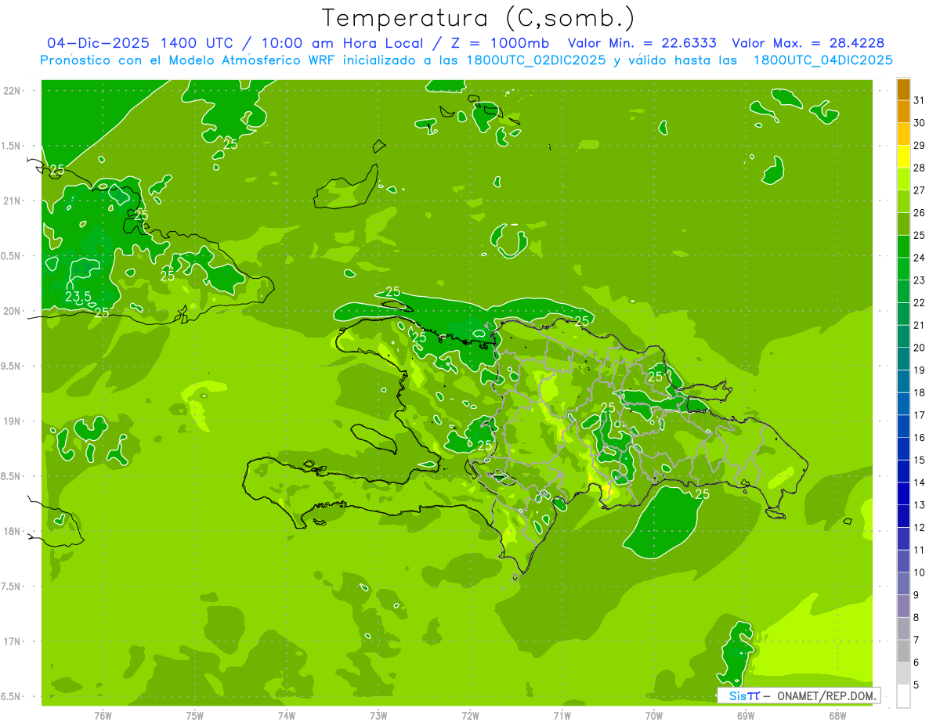Pick the dark orange swatch above 31
Image resolution: width=940 pixels, height=726 pixels.
[x=903, y=89]
